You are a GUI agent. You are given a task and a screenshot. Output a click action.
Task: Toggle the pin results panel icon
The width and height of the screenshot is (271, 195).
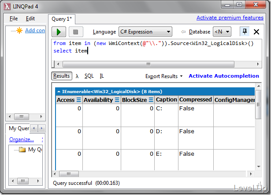(x=245, y=31)
